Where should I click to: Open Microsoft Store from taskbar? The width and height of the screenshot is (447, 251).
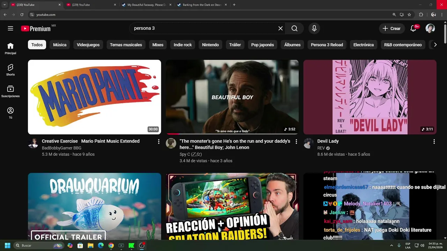pyautogui.click(x=80, y=245)
